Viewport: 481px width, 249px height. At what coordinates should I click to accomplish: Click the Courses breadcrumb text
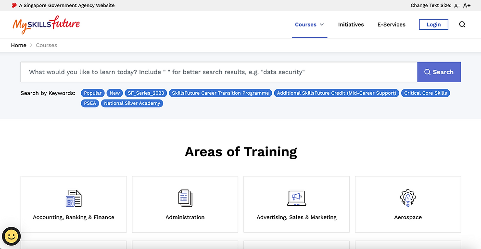pos(47,45)
